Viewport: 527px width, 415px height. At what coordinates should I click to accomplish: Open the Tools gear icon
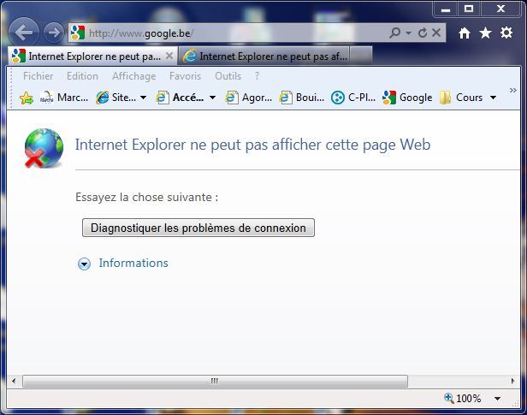point(506,33)
